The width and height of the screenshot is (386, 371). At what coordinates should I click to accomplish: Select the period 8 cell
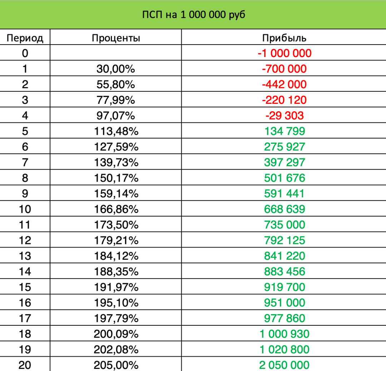click(x=25, y=178)
